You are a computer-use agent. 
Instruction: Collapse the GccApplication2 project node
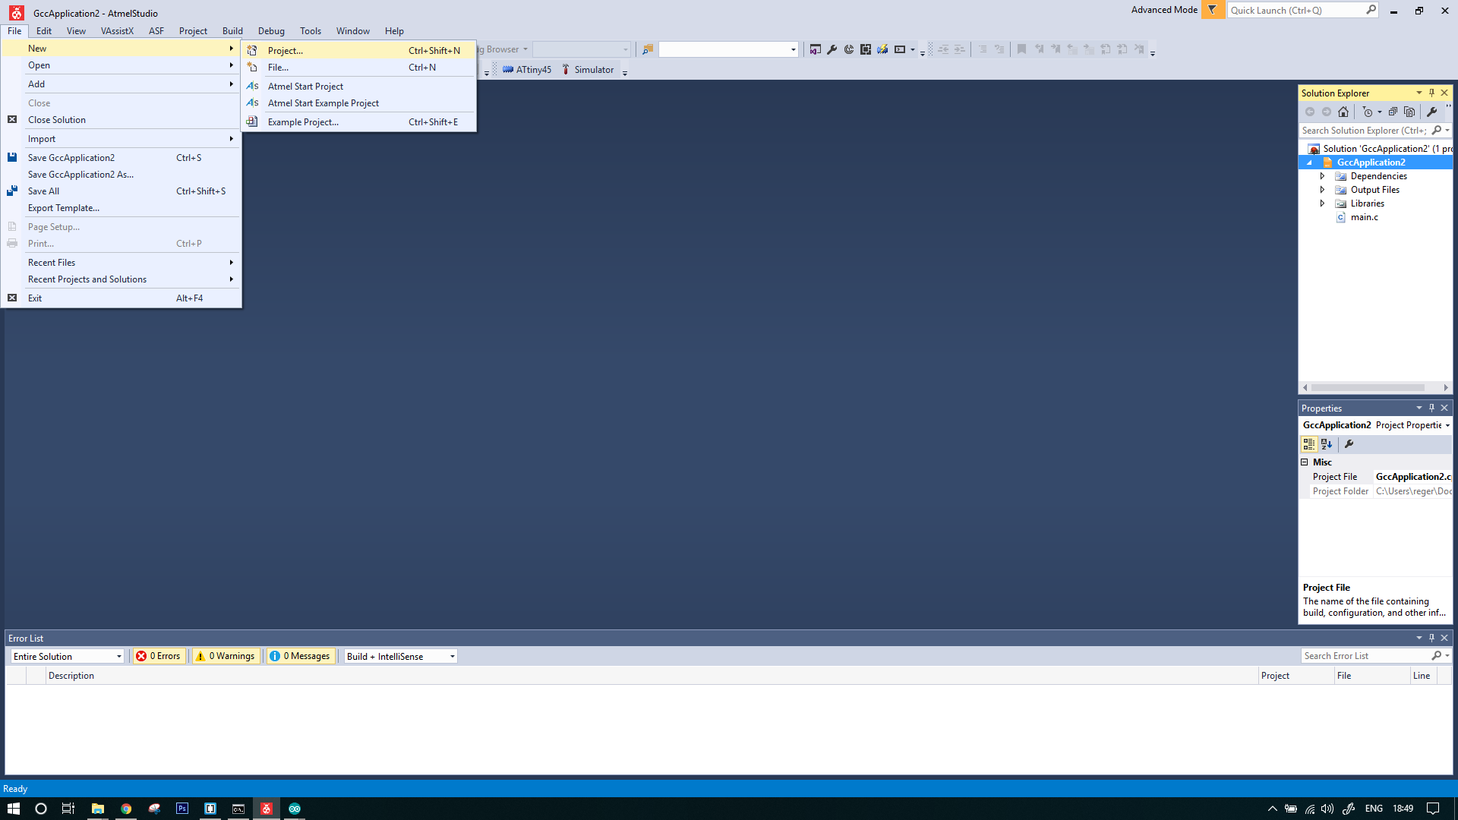(1309, 162)
